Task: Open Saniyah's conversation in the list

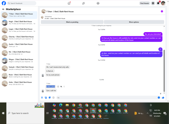Action: 19,68
